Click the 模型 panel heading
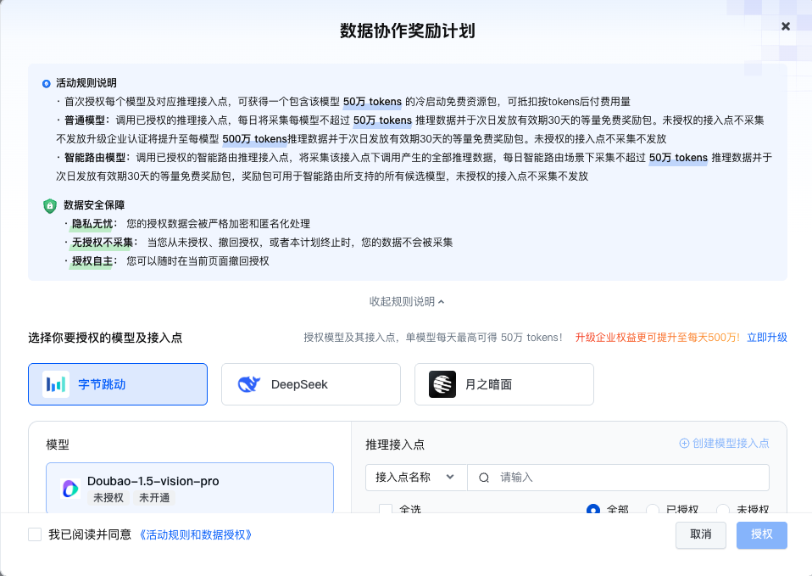This screenshot has width=812, height=576. click(x=58, y=445)
